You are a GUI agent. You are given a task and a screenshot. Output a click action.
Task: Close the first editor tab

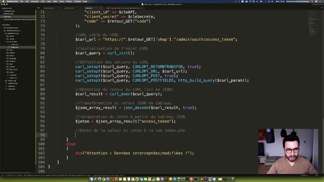point(59,8)
